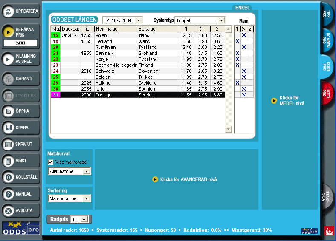Print with the SKRIV UT icon

pyautogui.click(x=8, y=144)
